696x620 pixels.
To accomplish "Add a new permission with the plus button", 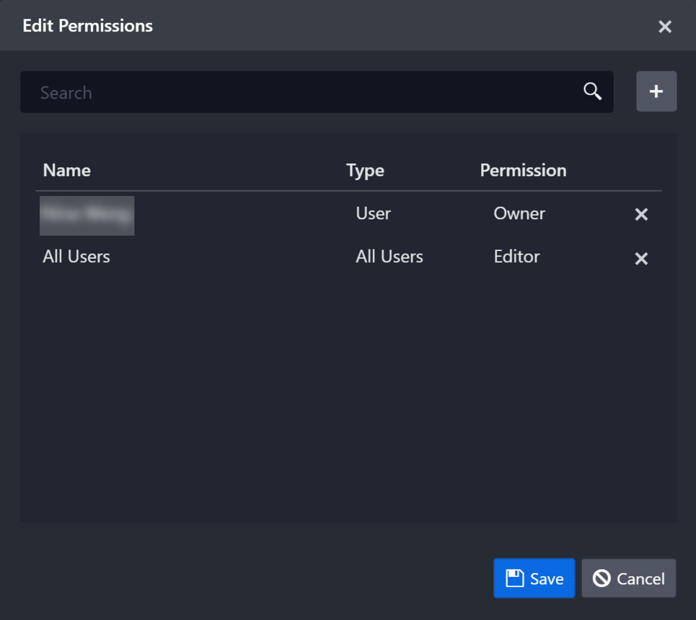I will point(656,92).
